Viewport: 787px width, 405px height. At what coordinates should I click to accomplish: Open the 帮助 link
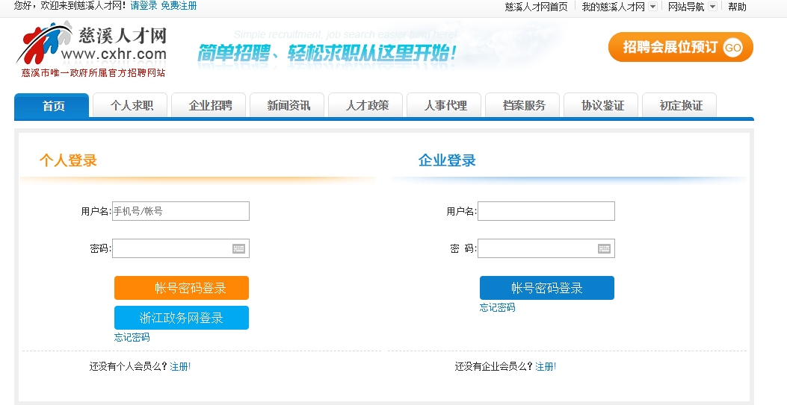(737, 7)
